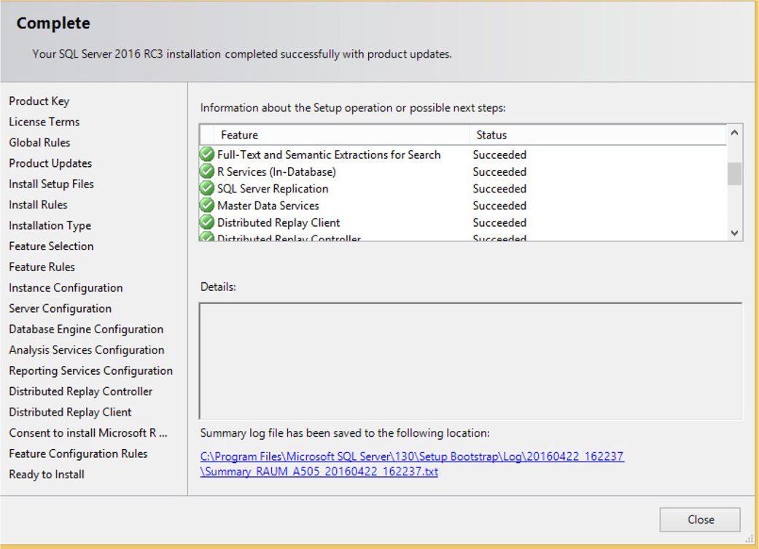The image size is (759, 549).
Task: Click the Succeeded status for SQL Server Replication
Action: [499, 189]
